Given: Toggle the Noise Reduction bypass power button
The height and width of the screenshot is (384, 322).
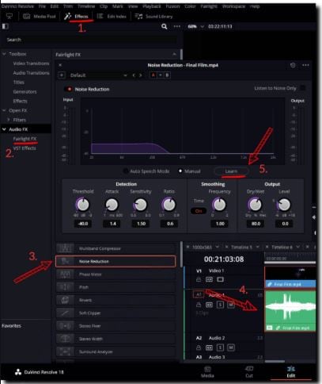Looking at the screenshot, I should pyautogui.click(x=69, y=89).
